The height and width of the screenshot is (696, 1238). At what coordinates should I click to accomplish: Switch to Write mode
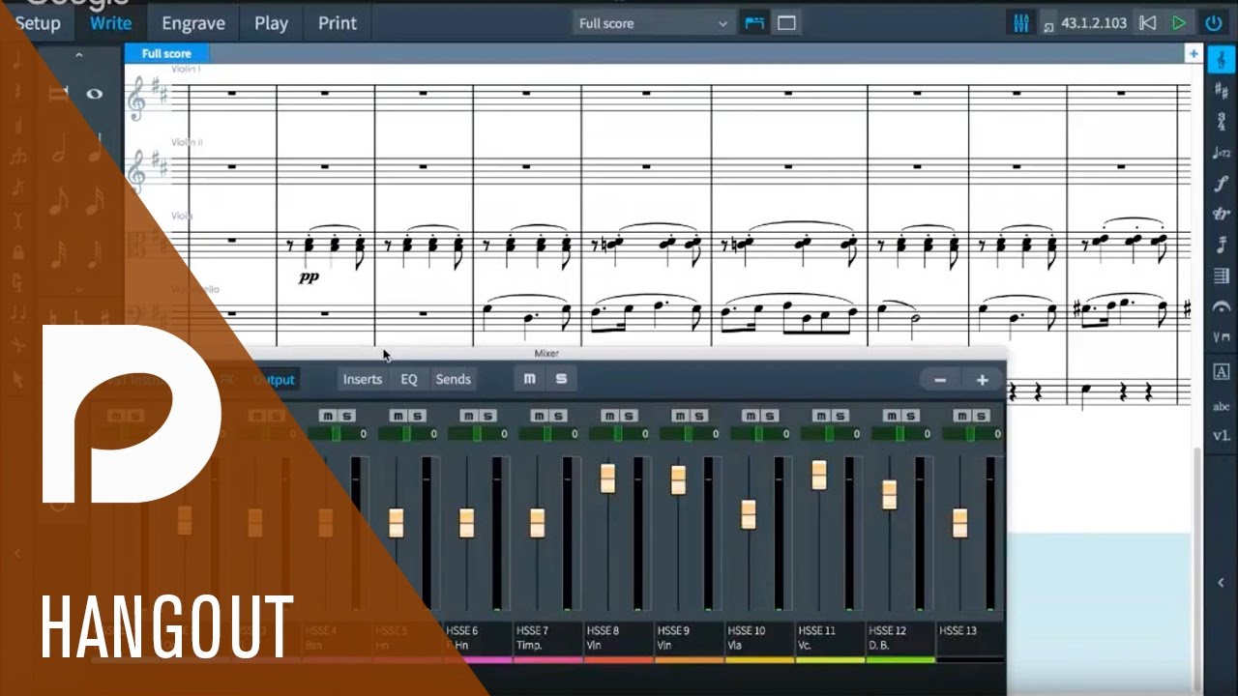110,23
